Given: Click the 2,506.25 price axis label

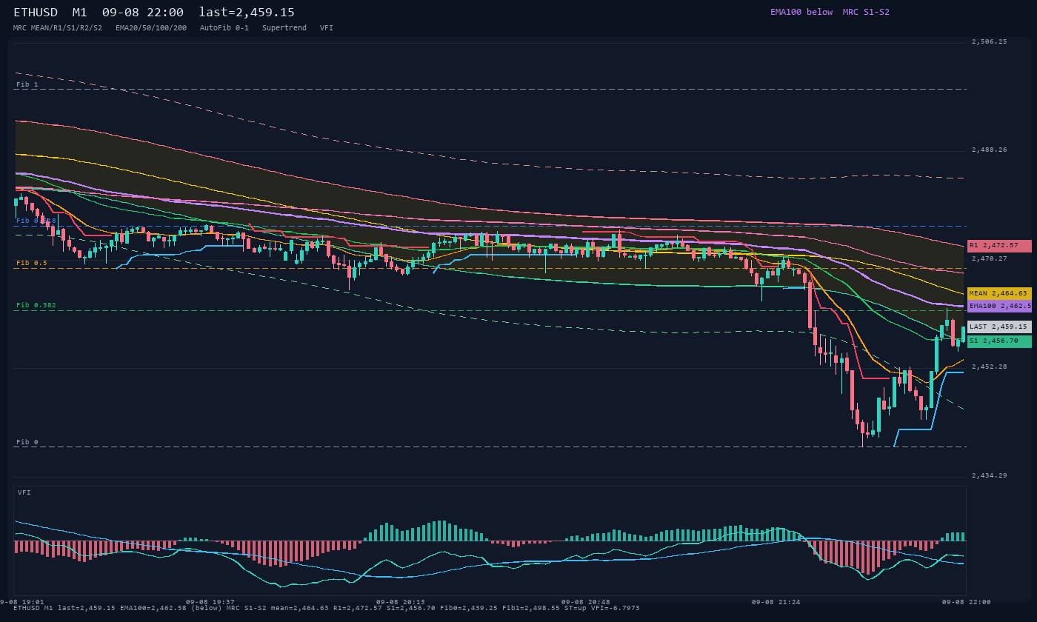Looking at the screenshot, I should 990,41.
